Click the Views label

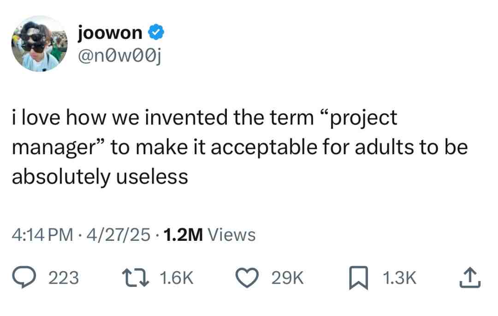[231, 235]
